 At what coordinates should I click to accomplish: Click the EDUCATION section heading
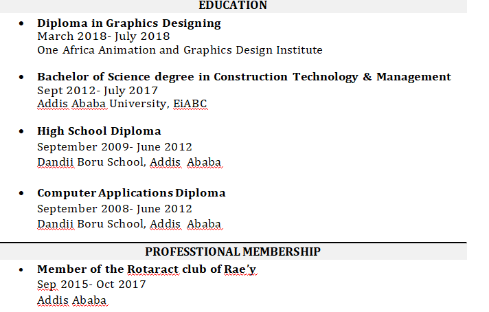pos(233,5)
